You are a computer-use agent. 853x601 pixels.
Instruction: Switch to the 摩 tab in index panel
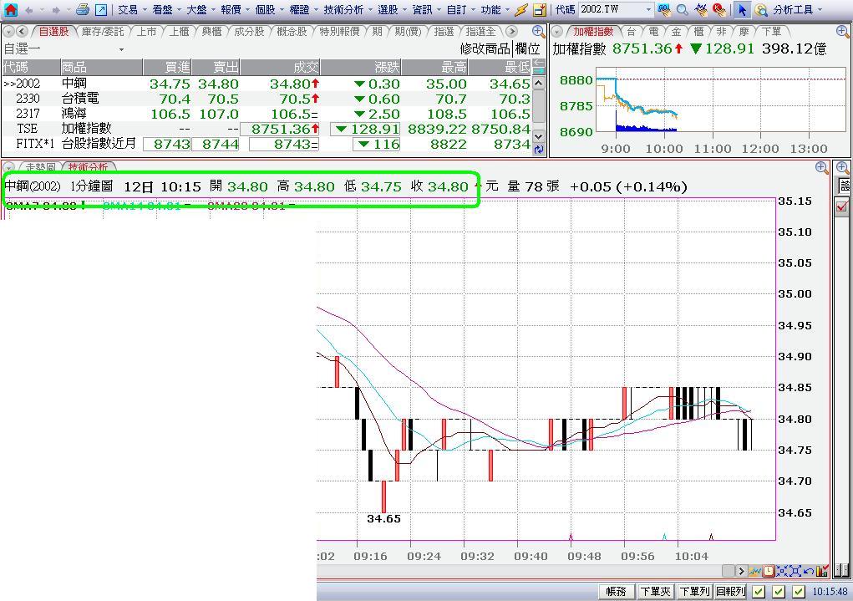pos(744,32)
